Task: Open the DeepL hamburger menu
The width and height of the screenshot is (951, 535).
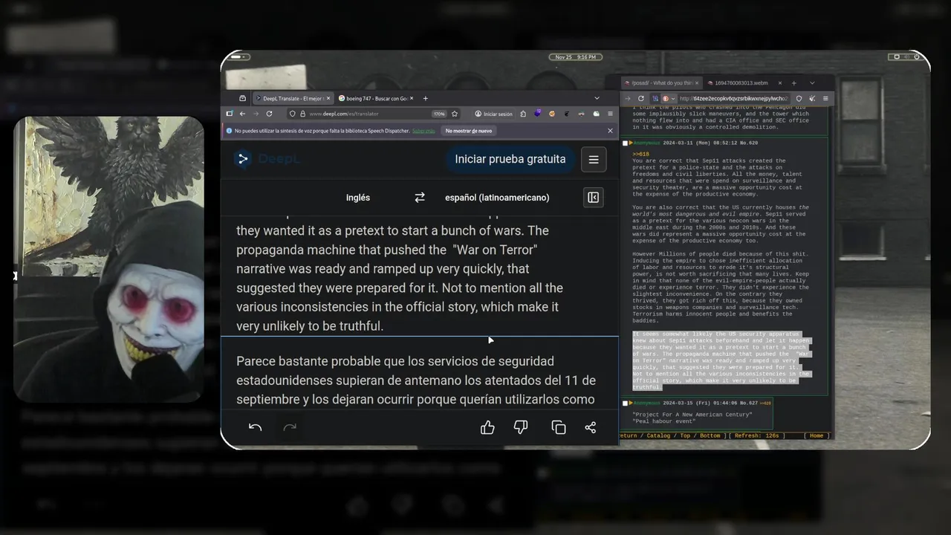Action: [594, 159]
